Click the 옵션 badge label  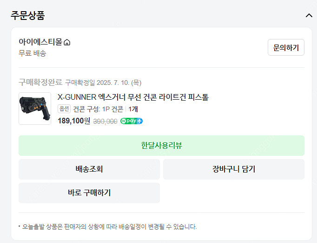click(64, 109)
